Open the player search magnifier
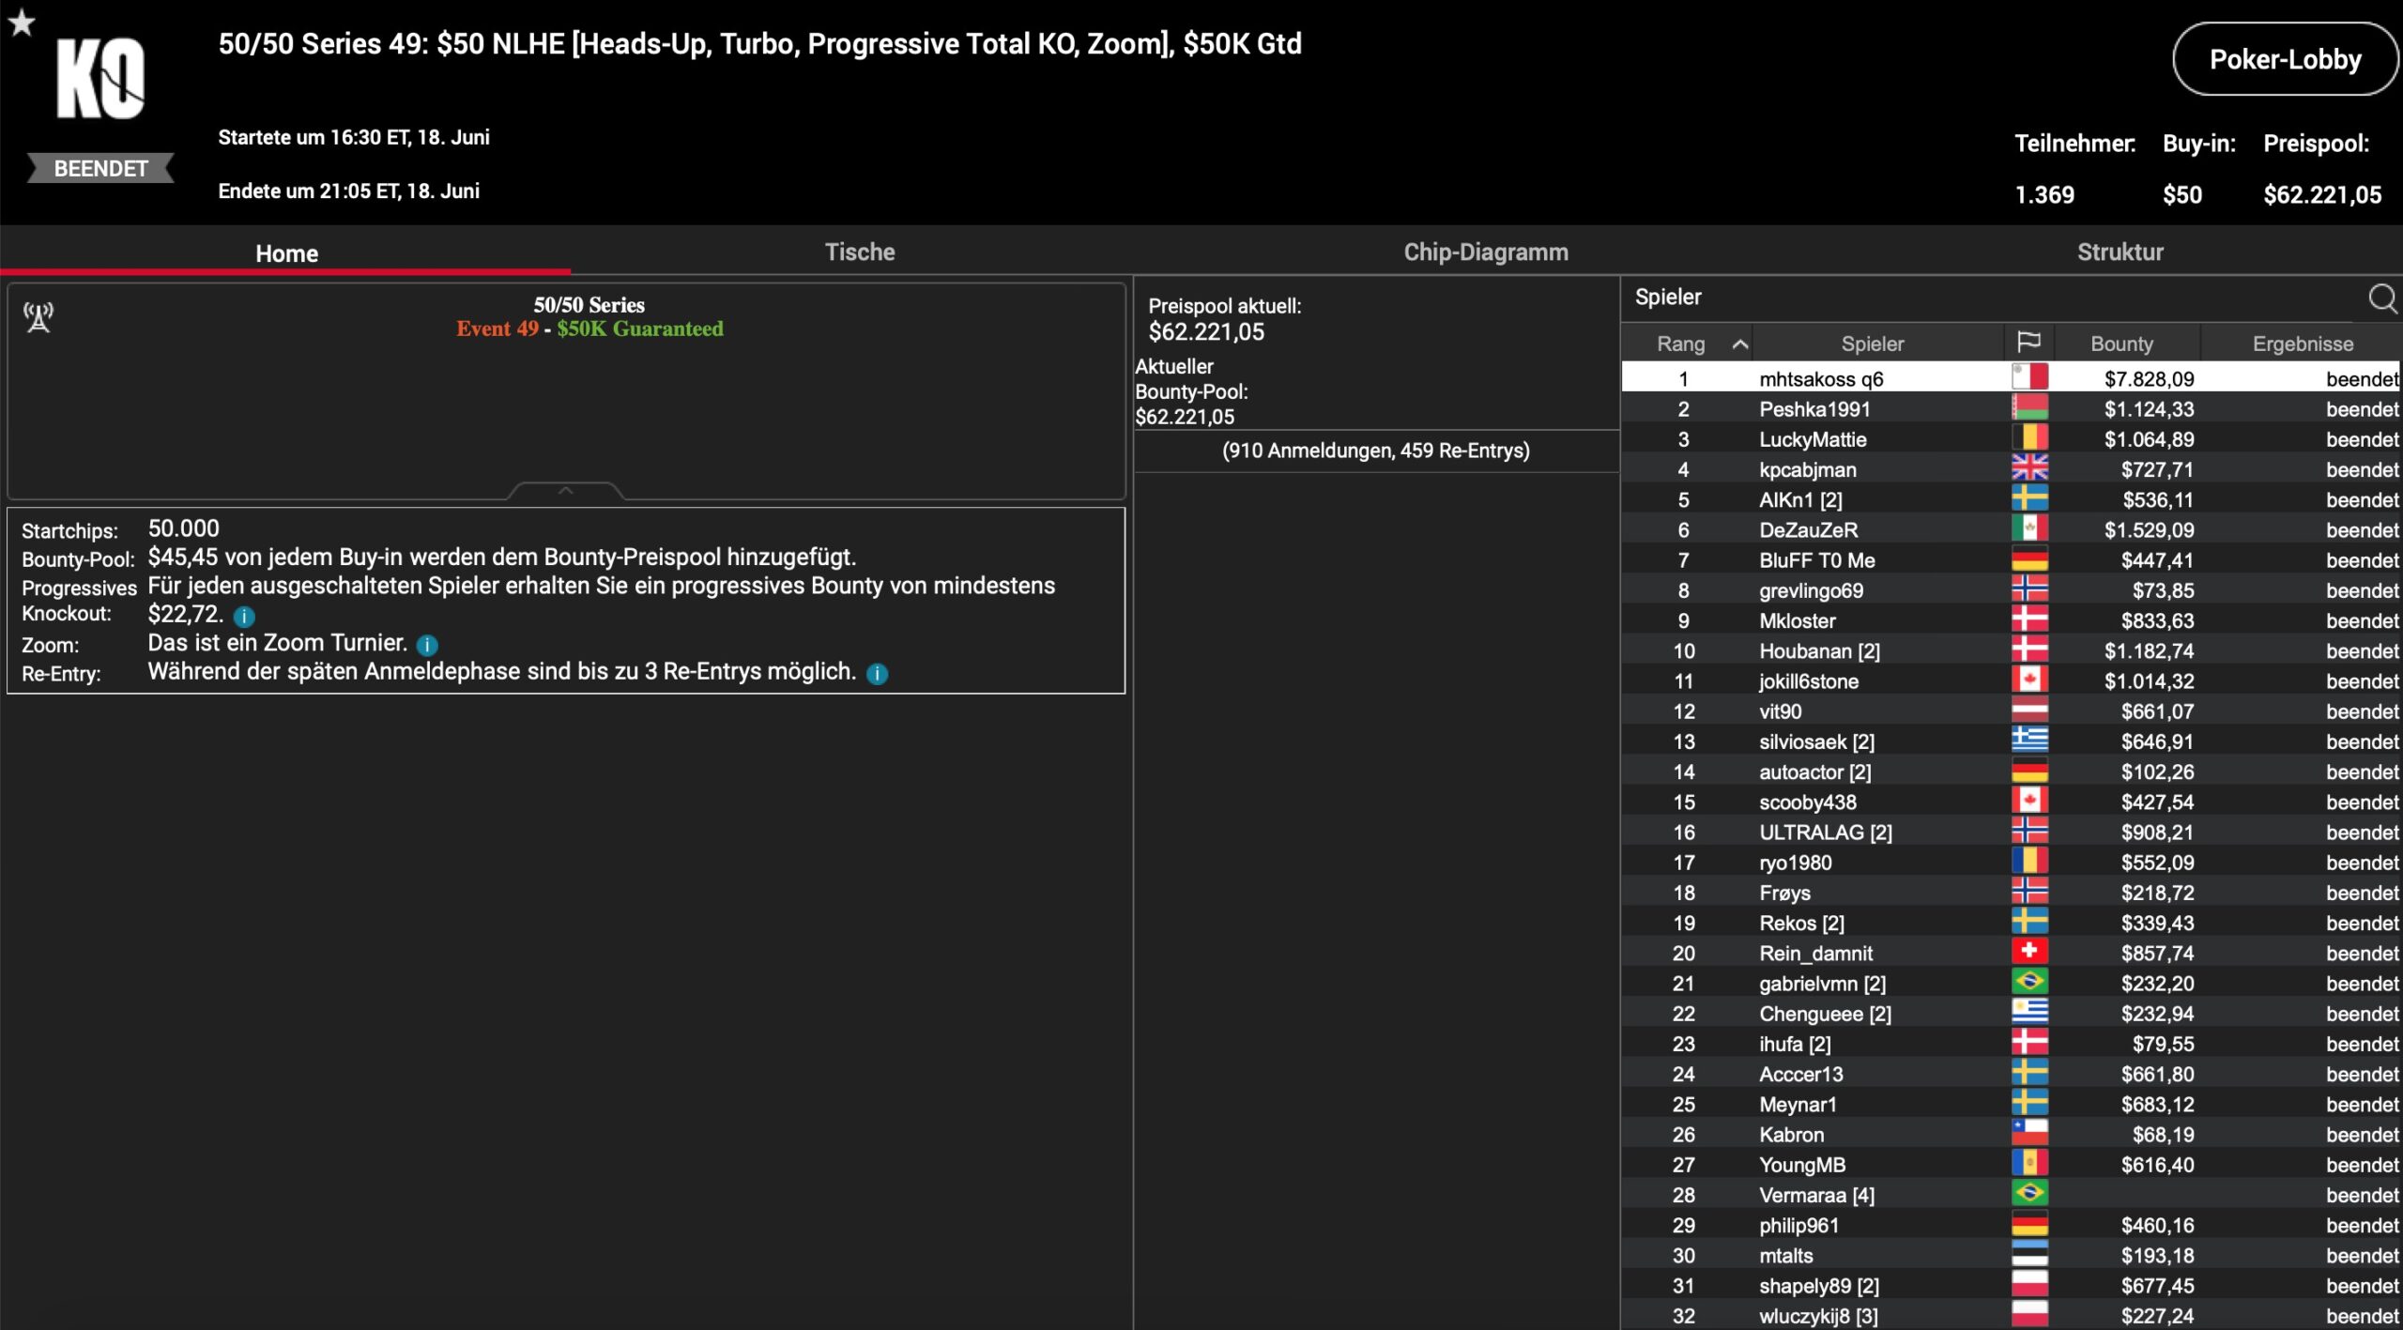 [x=2381, y=298]
